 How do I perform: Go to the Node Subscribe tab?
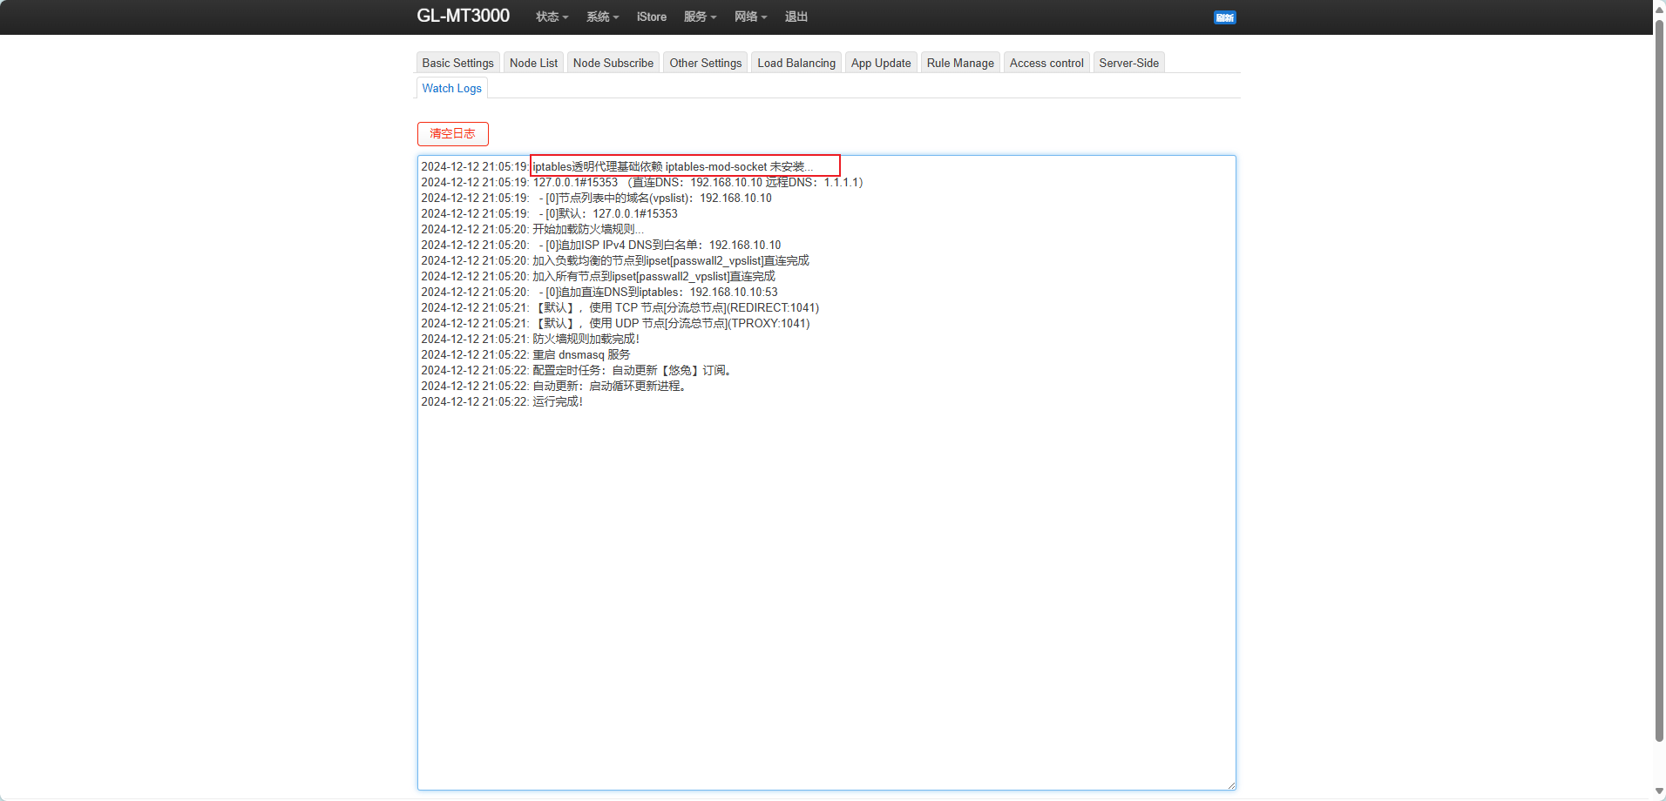pos(613,63)
